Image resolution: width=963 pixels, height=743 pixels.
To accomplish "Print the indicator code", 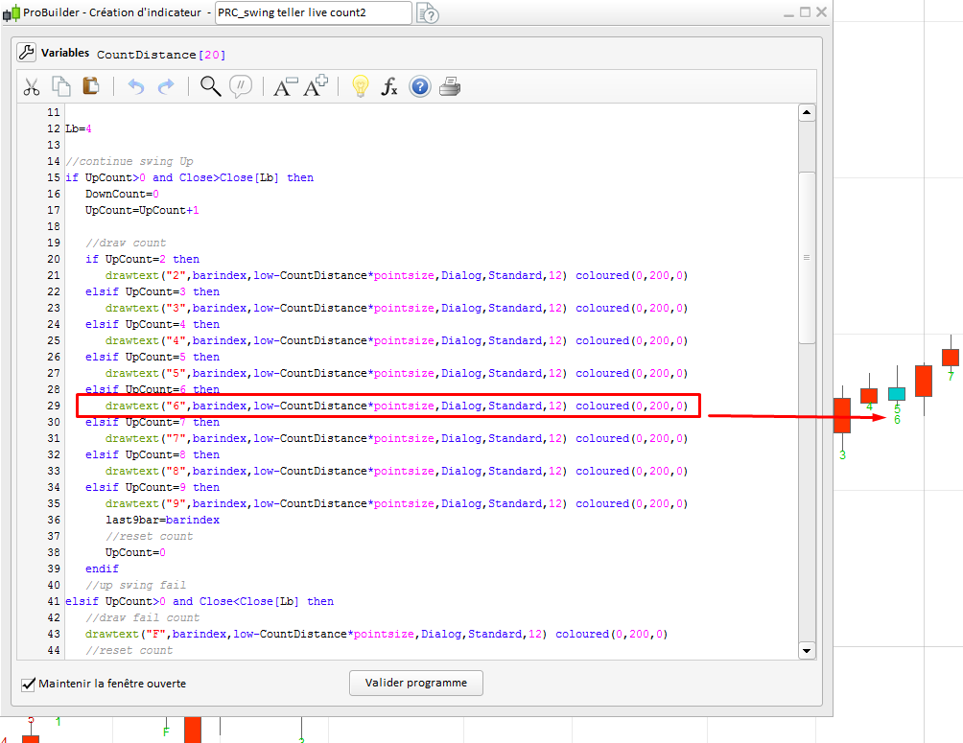I will pos(450,86).
